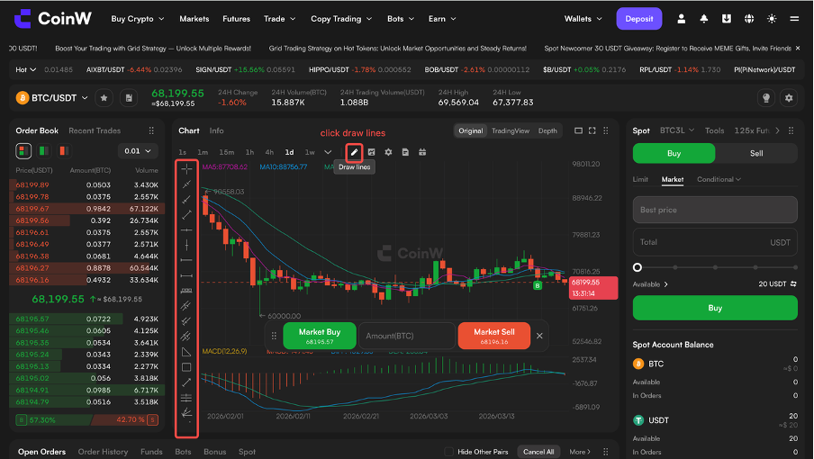Open the user profile icon
Image resolution: width=814 pixels, height=459 pixels.
681,19
